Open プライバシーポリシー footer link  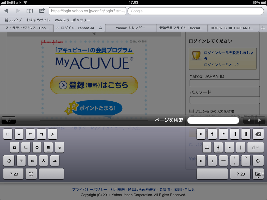pyautogui.click(x=90, y=190)
